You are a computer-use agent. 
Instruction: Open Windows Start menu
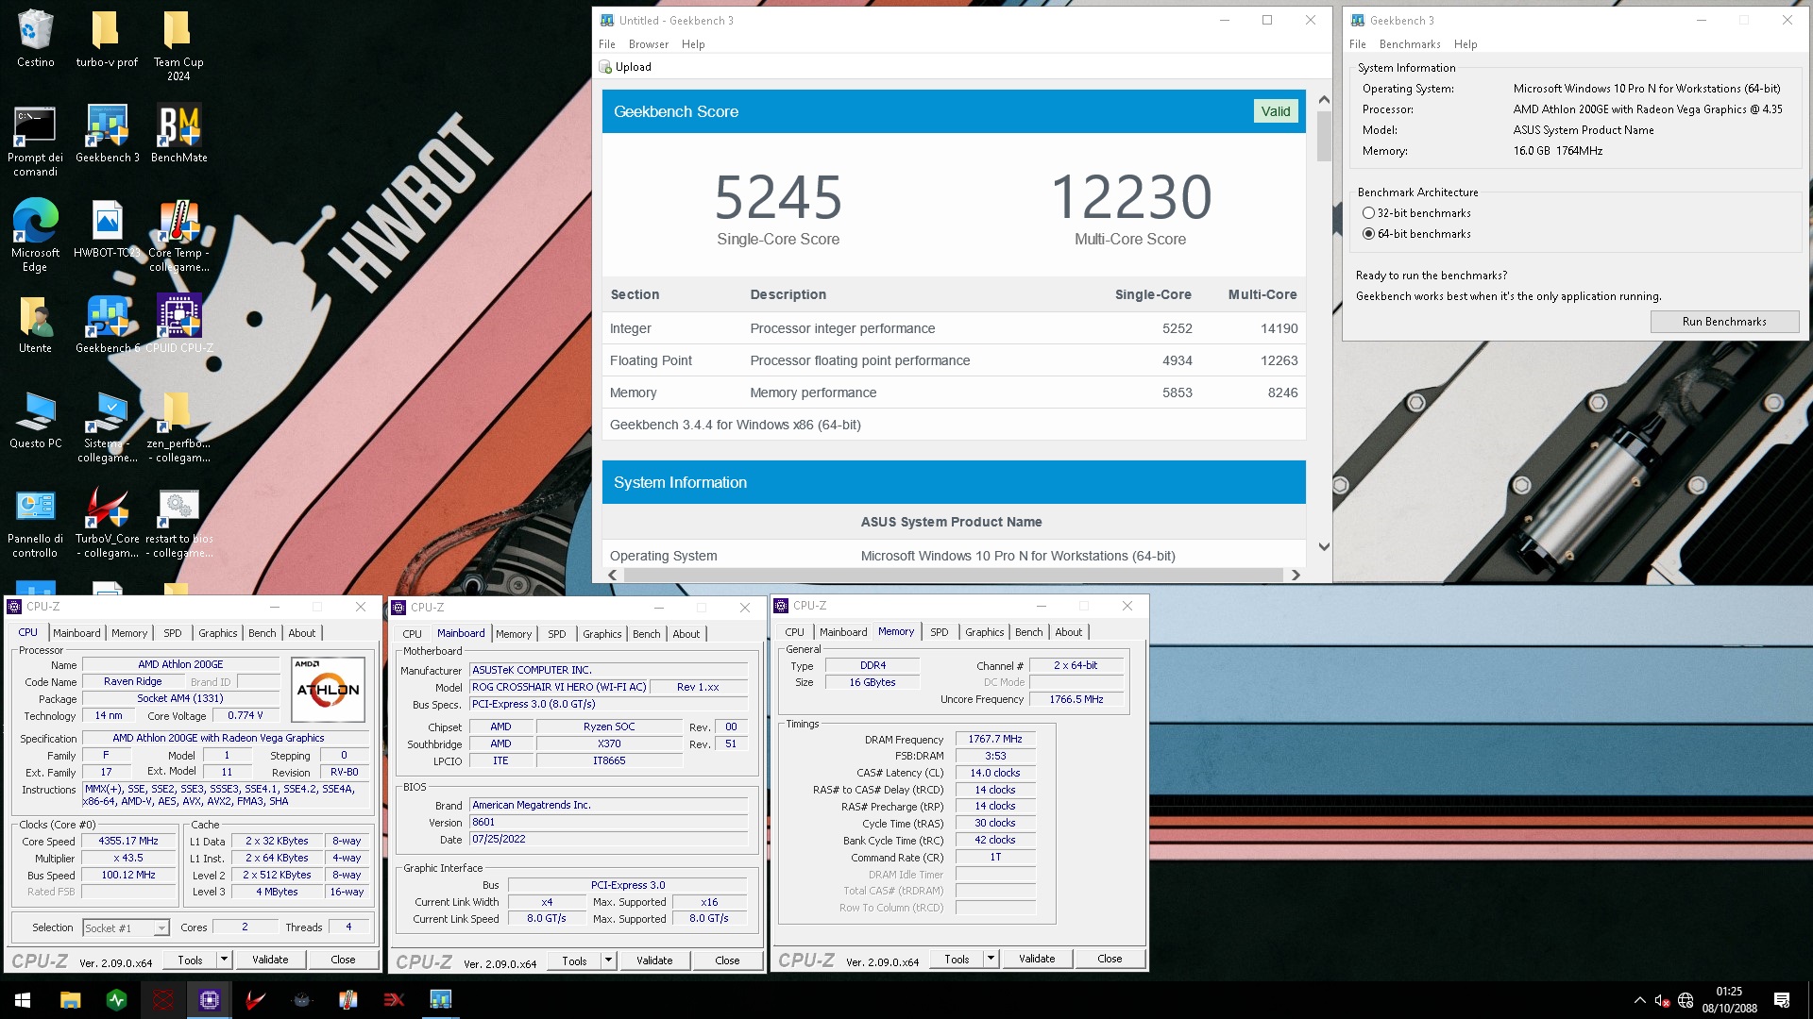point(23,1000)
